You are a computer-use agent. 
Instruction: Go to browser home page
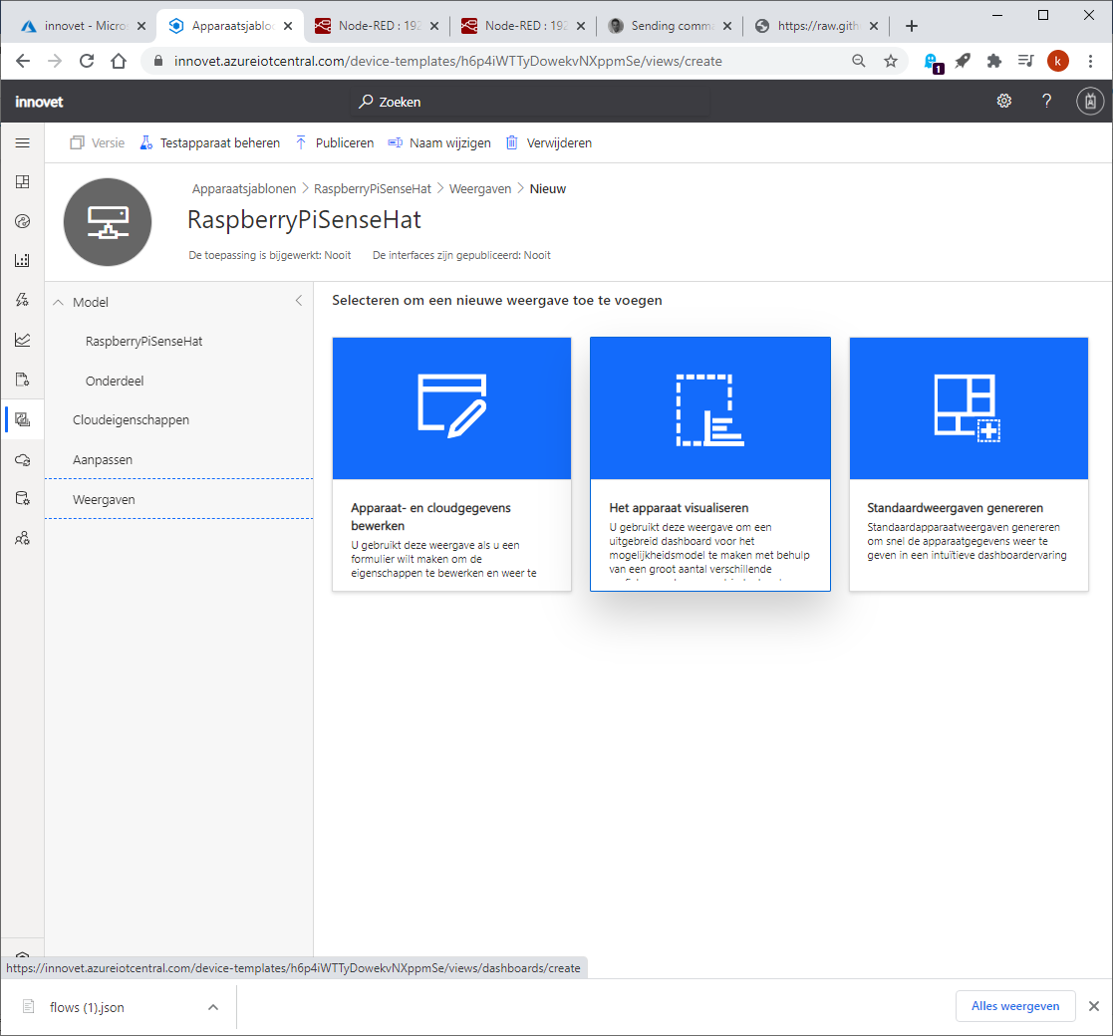[x=119, y=61]
